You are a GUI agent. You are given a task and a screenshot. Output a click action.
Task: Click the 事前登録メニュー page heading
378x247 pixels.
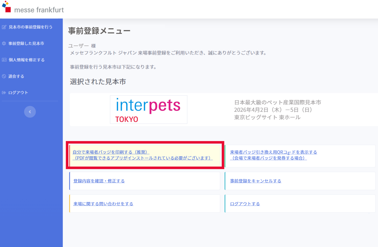click(99, 31)
